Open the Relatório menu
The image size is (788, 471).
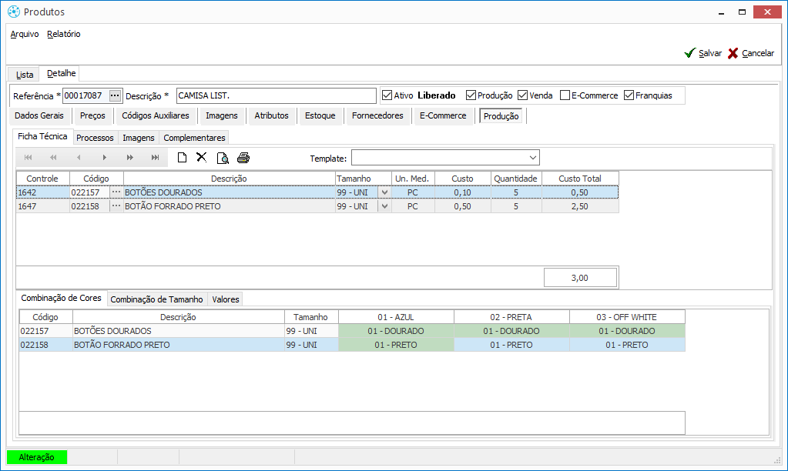(64, 34)
